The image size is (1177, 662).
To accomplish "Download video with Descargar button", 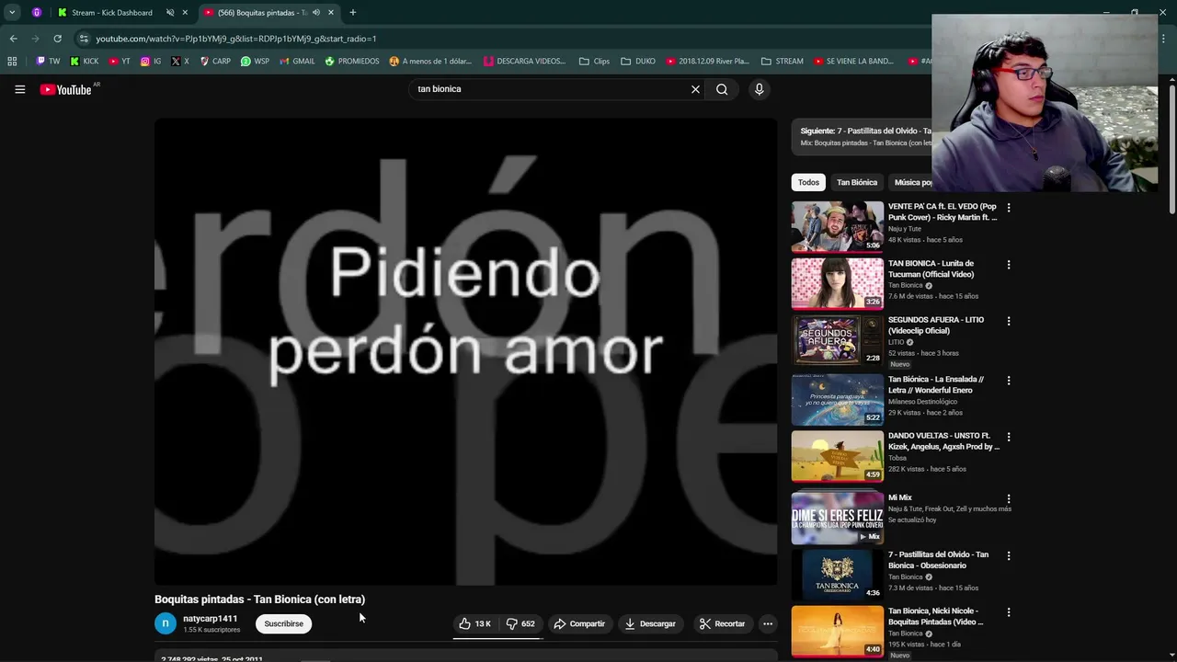I will (x=650, y=623).
